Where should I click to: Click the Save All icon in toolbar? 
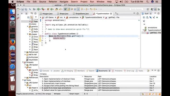(x=26, y=9)
